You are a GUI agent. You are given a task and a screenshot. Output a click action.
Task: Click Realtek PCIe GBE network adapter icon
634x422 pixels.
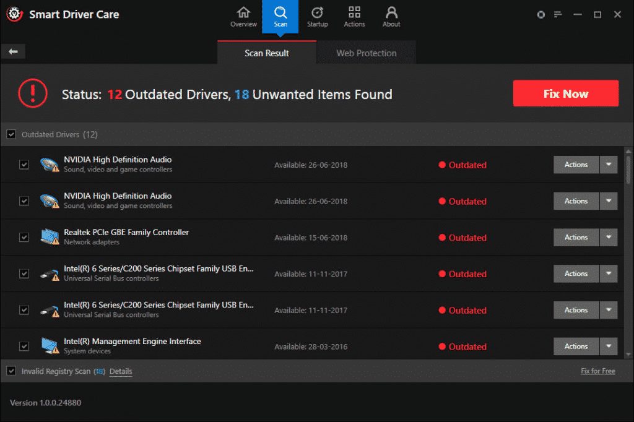coord(50,237)
